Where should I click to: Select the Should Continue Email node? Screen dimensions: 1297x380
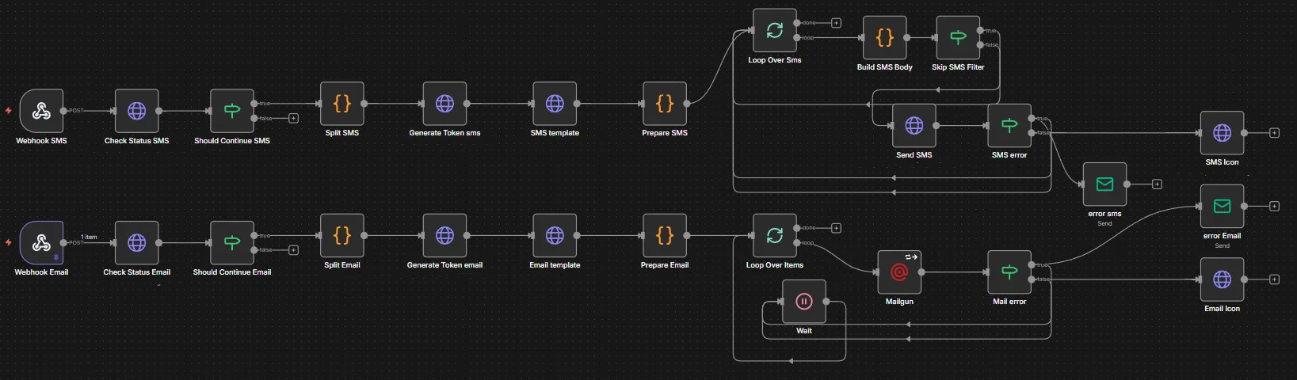232,242
